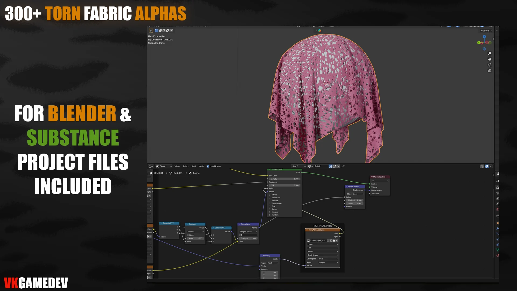Click the viewport zoom magnifier icon
Screen dimensions: 517x291
click(x=490, y=53)
